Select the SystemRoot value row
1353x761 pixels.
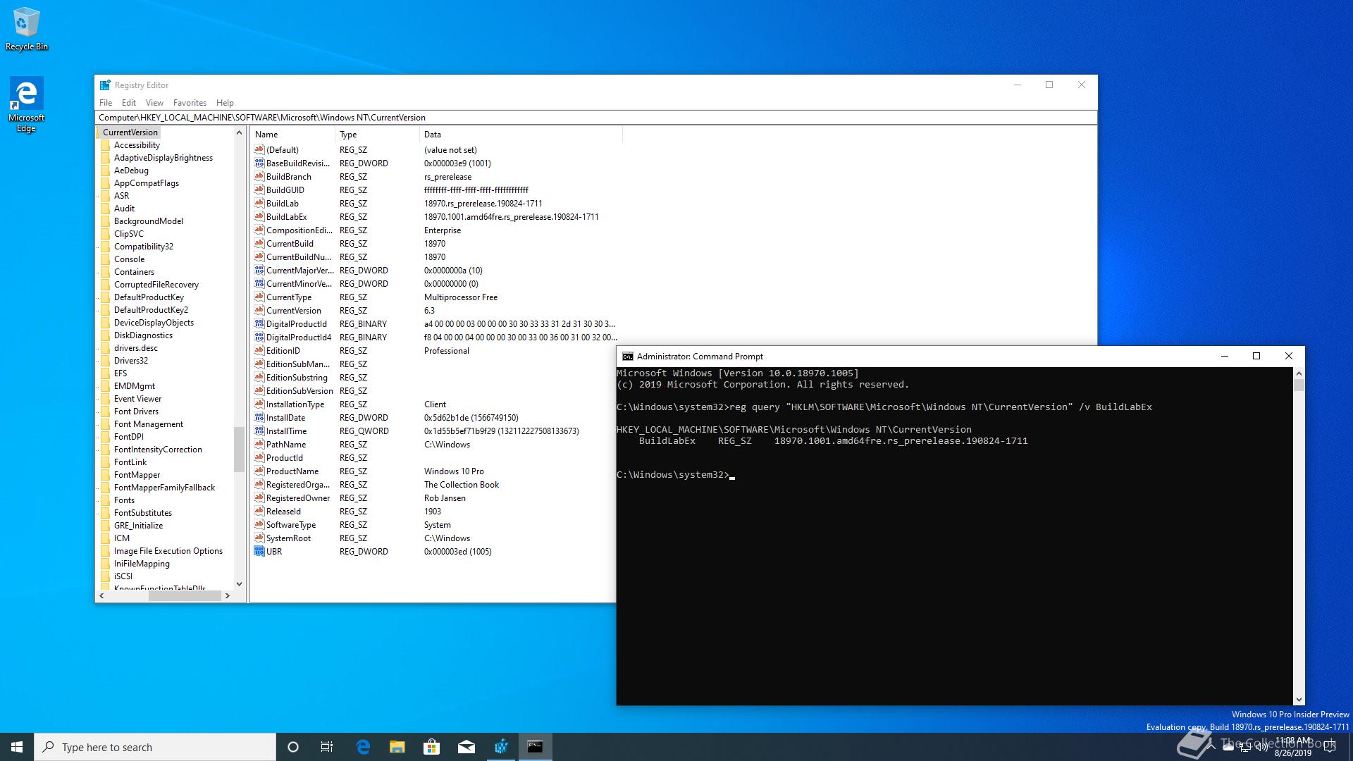tap(433, 538)
